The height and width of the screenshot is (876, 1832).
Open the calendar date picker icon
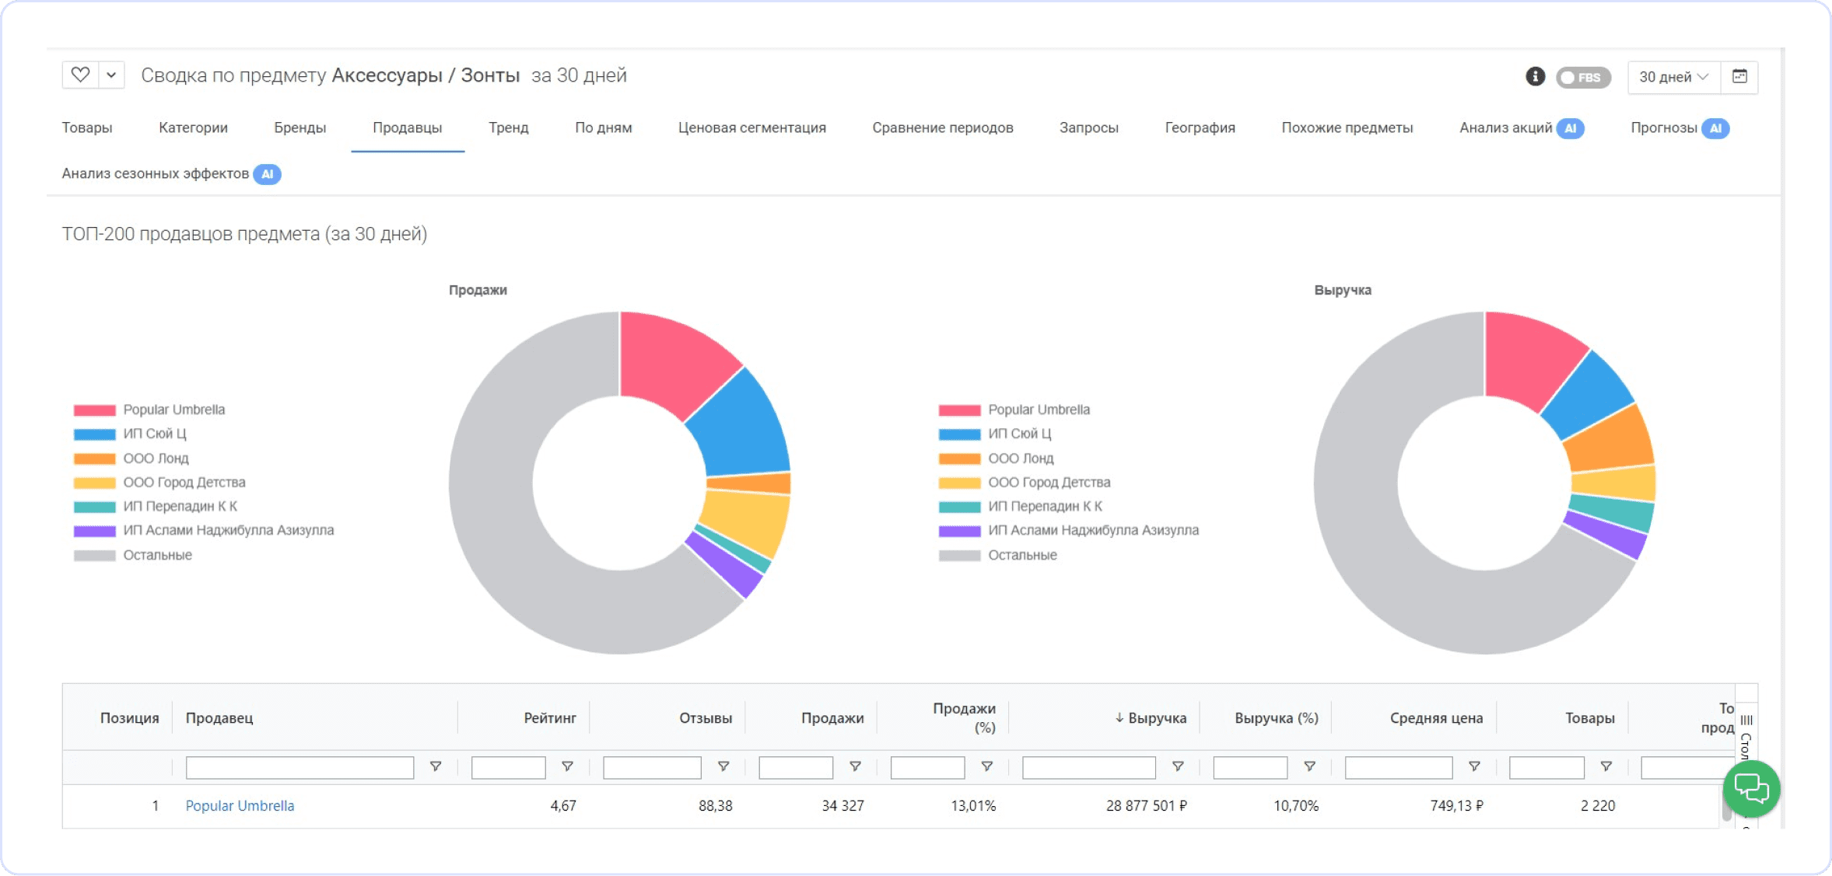(x=1739, y=76)
